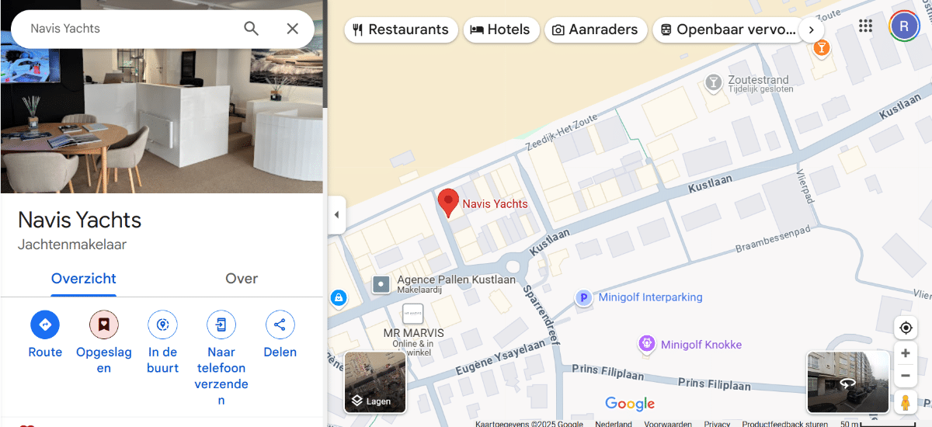Open the Lagen map layers switcher
Image resolution: width=932 pixels, height=427 pixels.
click(375, 383)
